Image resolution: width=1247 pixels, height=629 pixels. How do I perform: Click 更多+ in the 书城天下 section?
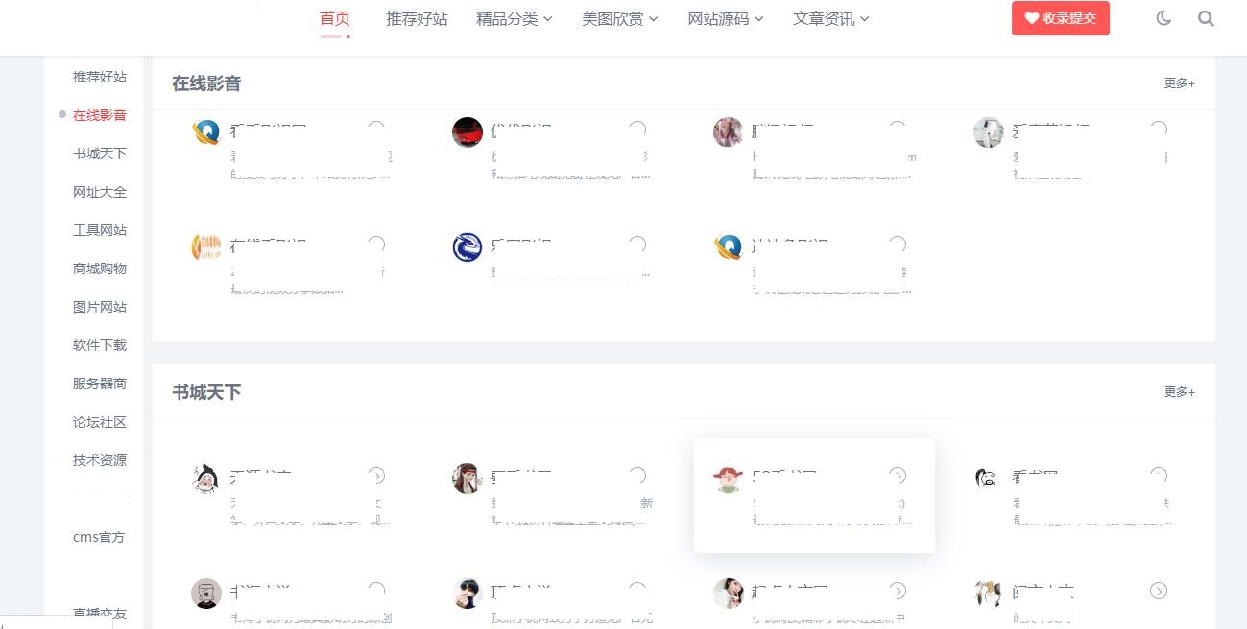pos(1180,392)
